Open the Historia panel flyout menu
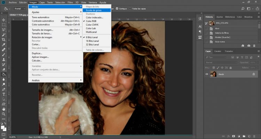The image size is (261, 139). point(259,17)
